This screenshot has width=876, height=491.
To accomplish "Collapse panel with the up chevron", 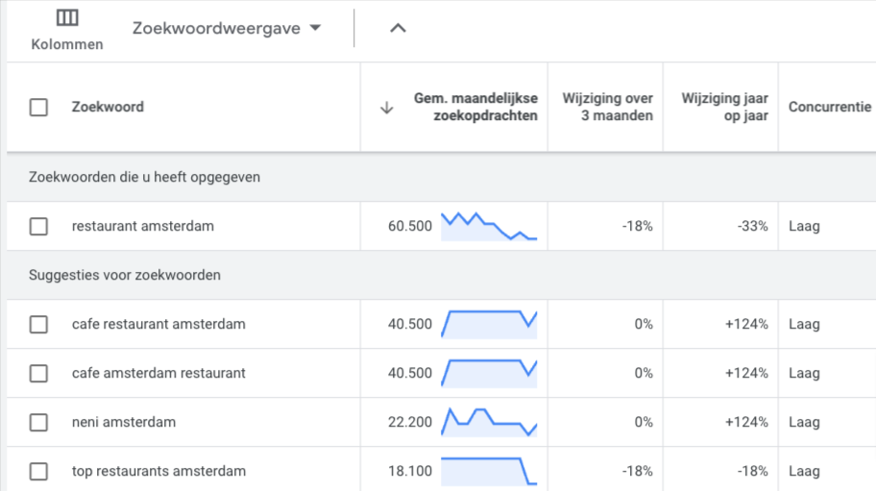I will (x=398, y=28).
